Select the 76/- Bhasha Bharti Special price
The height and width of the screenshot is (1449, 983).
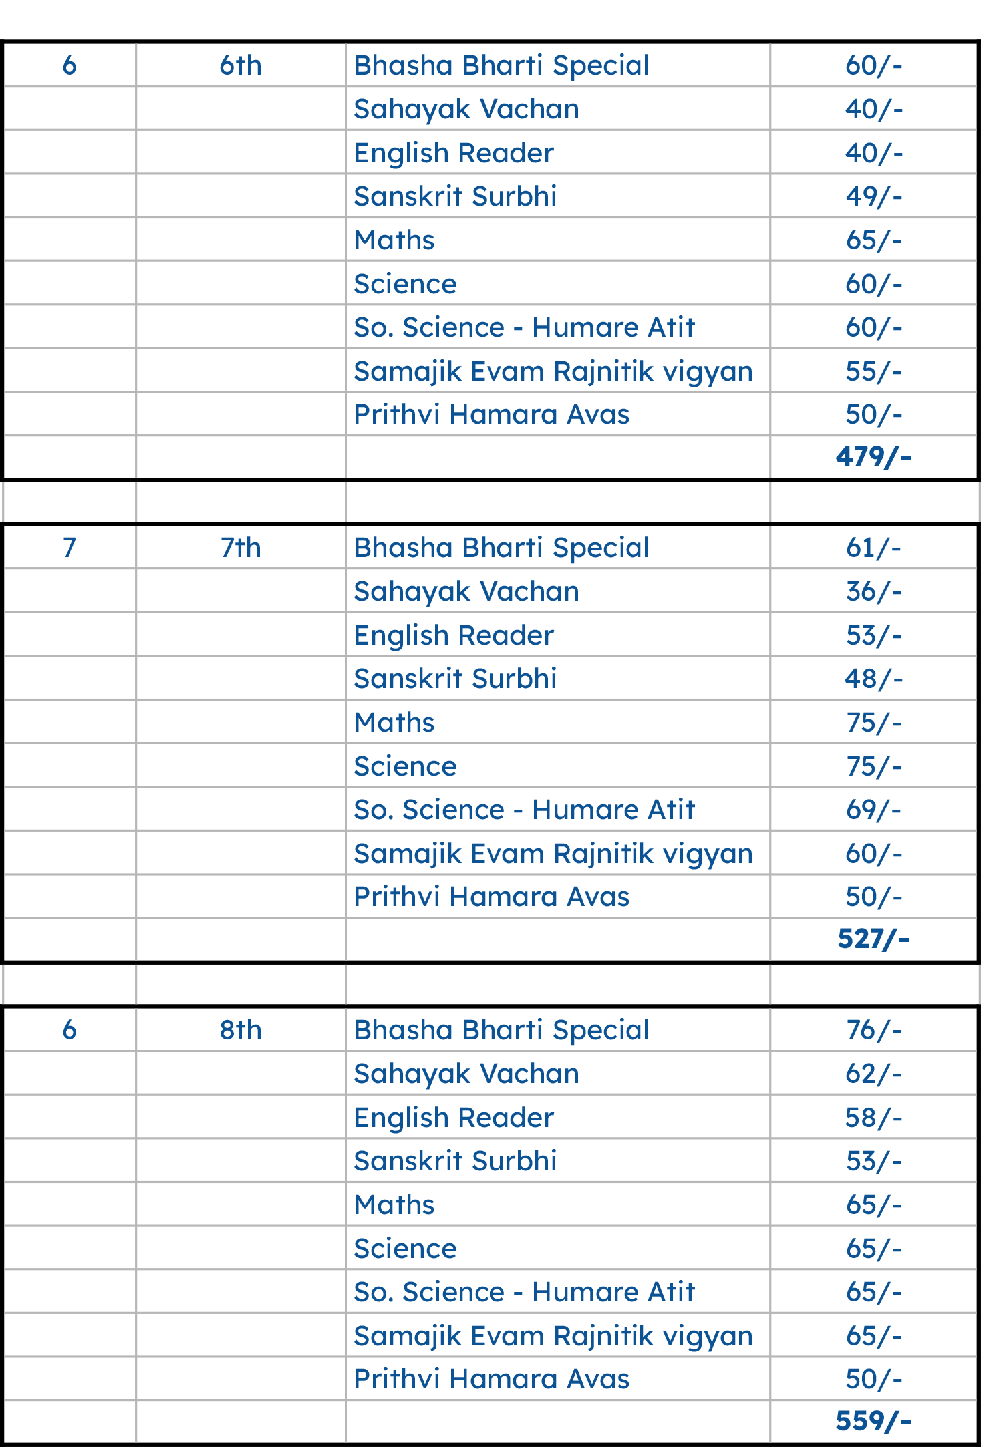tap(873, 1030)
